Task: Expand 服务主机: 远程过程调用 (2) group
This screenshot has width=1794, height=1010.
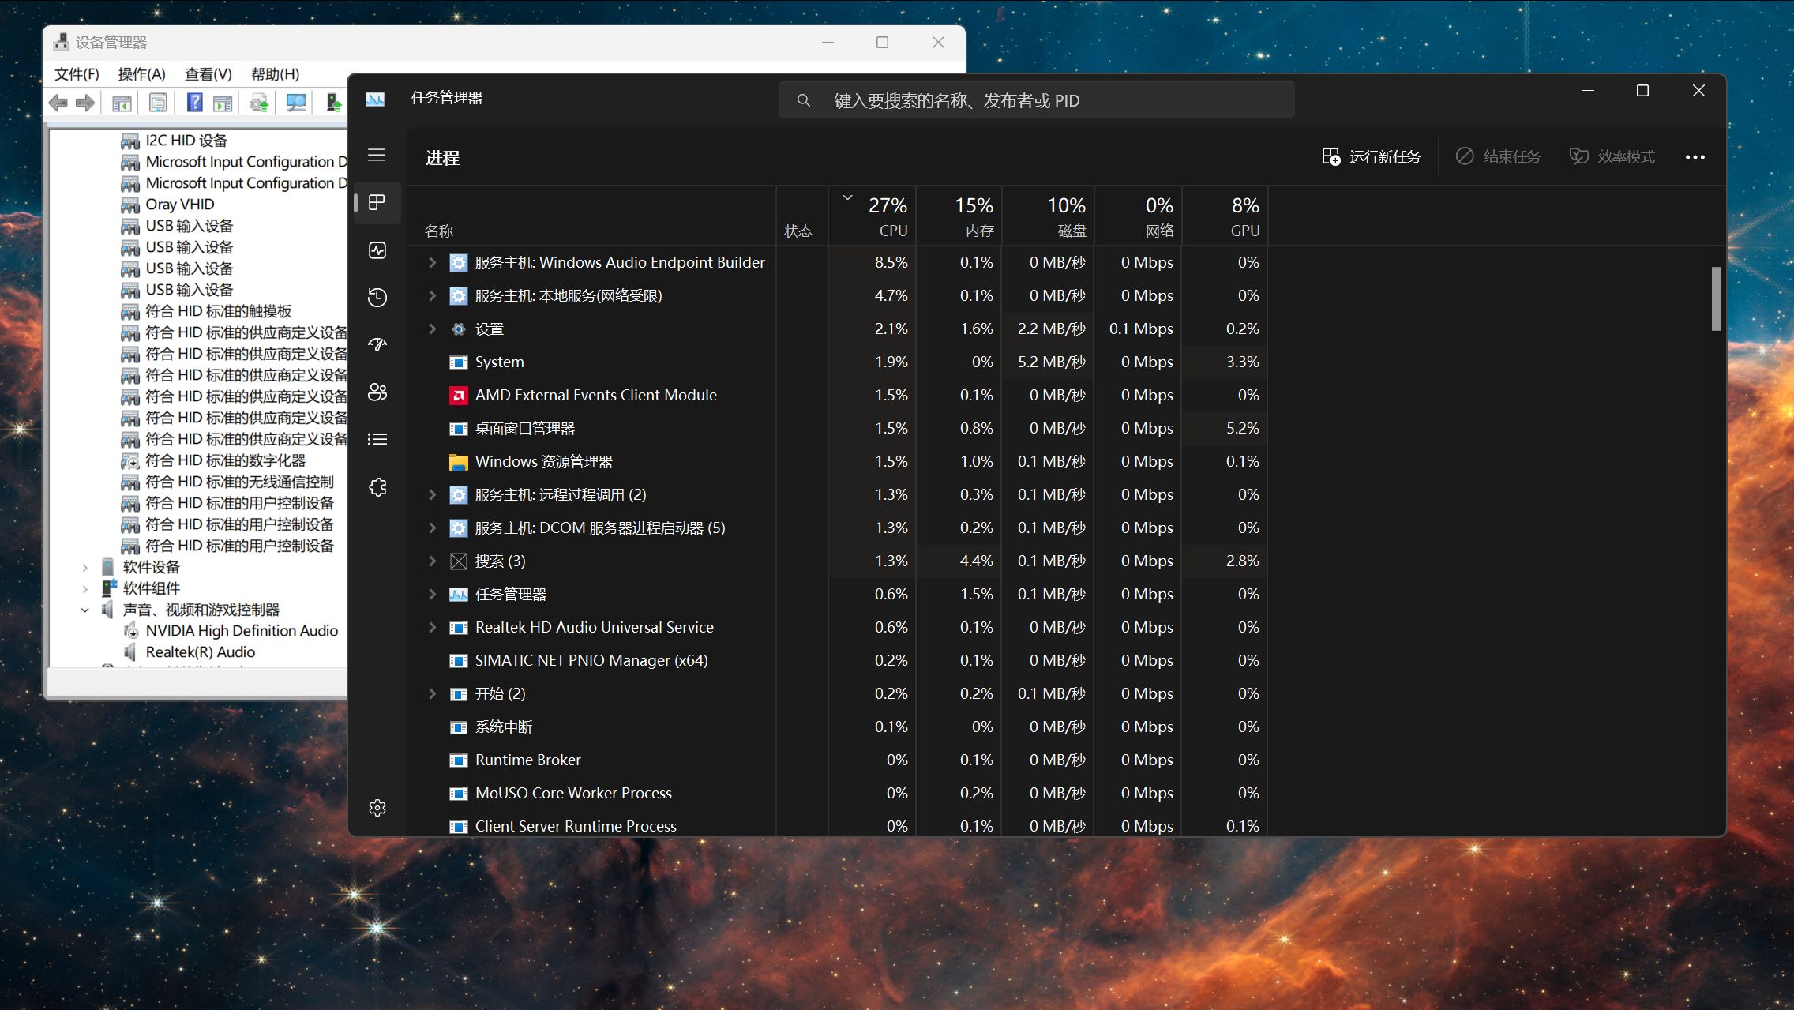Action: (x=432, y=494)
